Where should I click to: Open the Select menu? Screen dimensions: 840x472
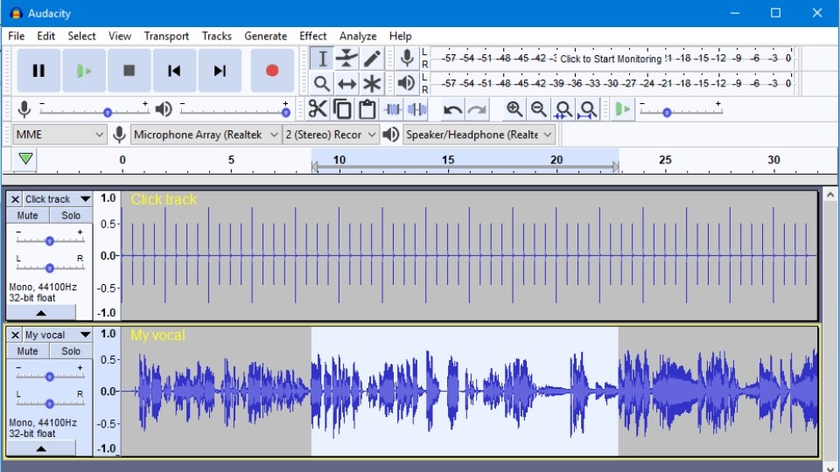[x=81, y=36]
